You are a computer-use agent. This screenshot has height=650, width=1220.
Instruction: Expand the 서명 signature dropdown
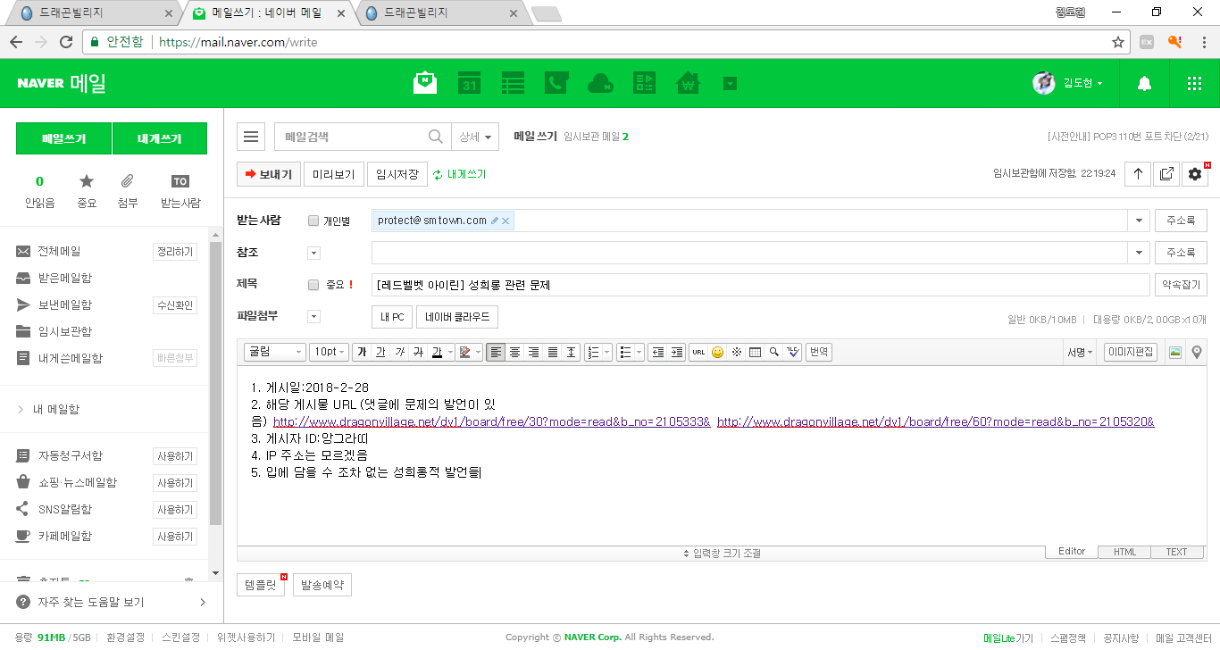1079,352
